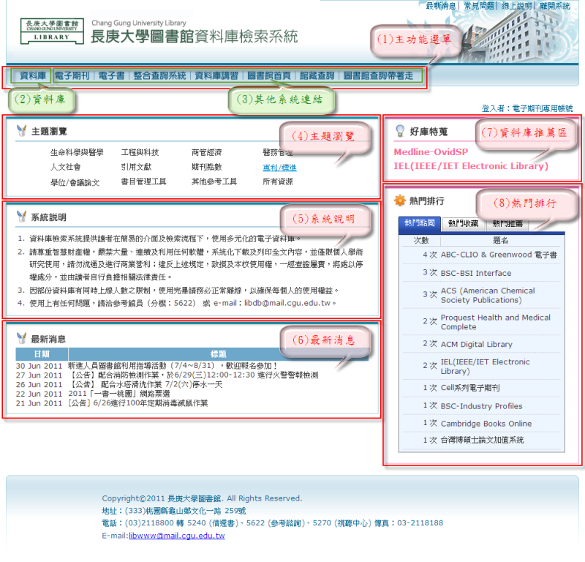585x562 pixels.
Task: Click the 長庚大學圖書館資料庫檢索系統 title banner
Action: pos(194,37)
